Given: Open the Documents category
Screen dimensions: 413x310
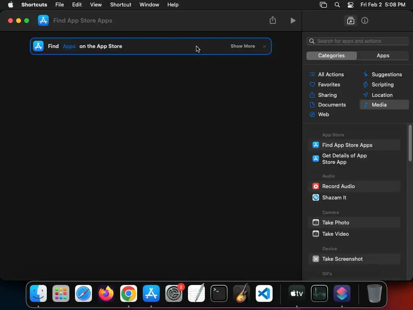Looking at the screenshot, I should click(x=327, y=105).
